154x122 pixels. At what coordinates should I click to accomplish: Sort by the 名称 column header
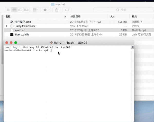pos(8,16)
